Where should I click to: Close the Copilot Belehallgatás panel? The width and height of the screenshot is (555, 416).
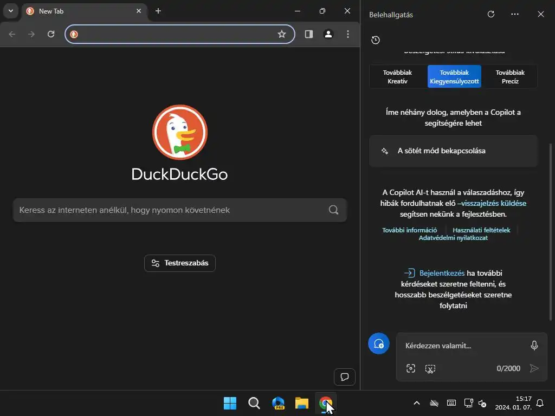tap(541, 14)
